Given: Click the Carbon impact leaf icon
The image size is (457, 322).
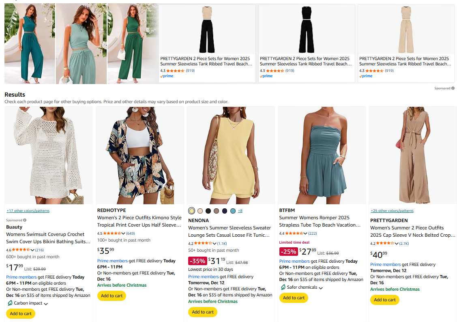Looking at the screenshot, I should click(11, 303).
